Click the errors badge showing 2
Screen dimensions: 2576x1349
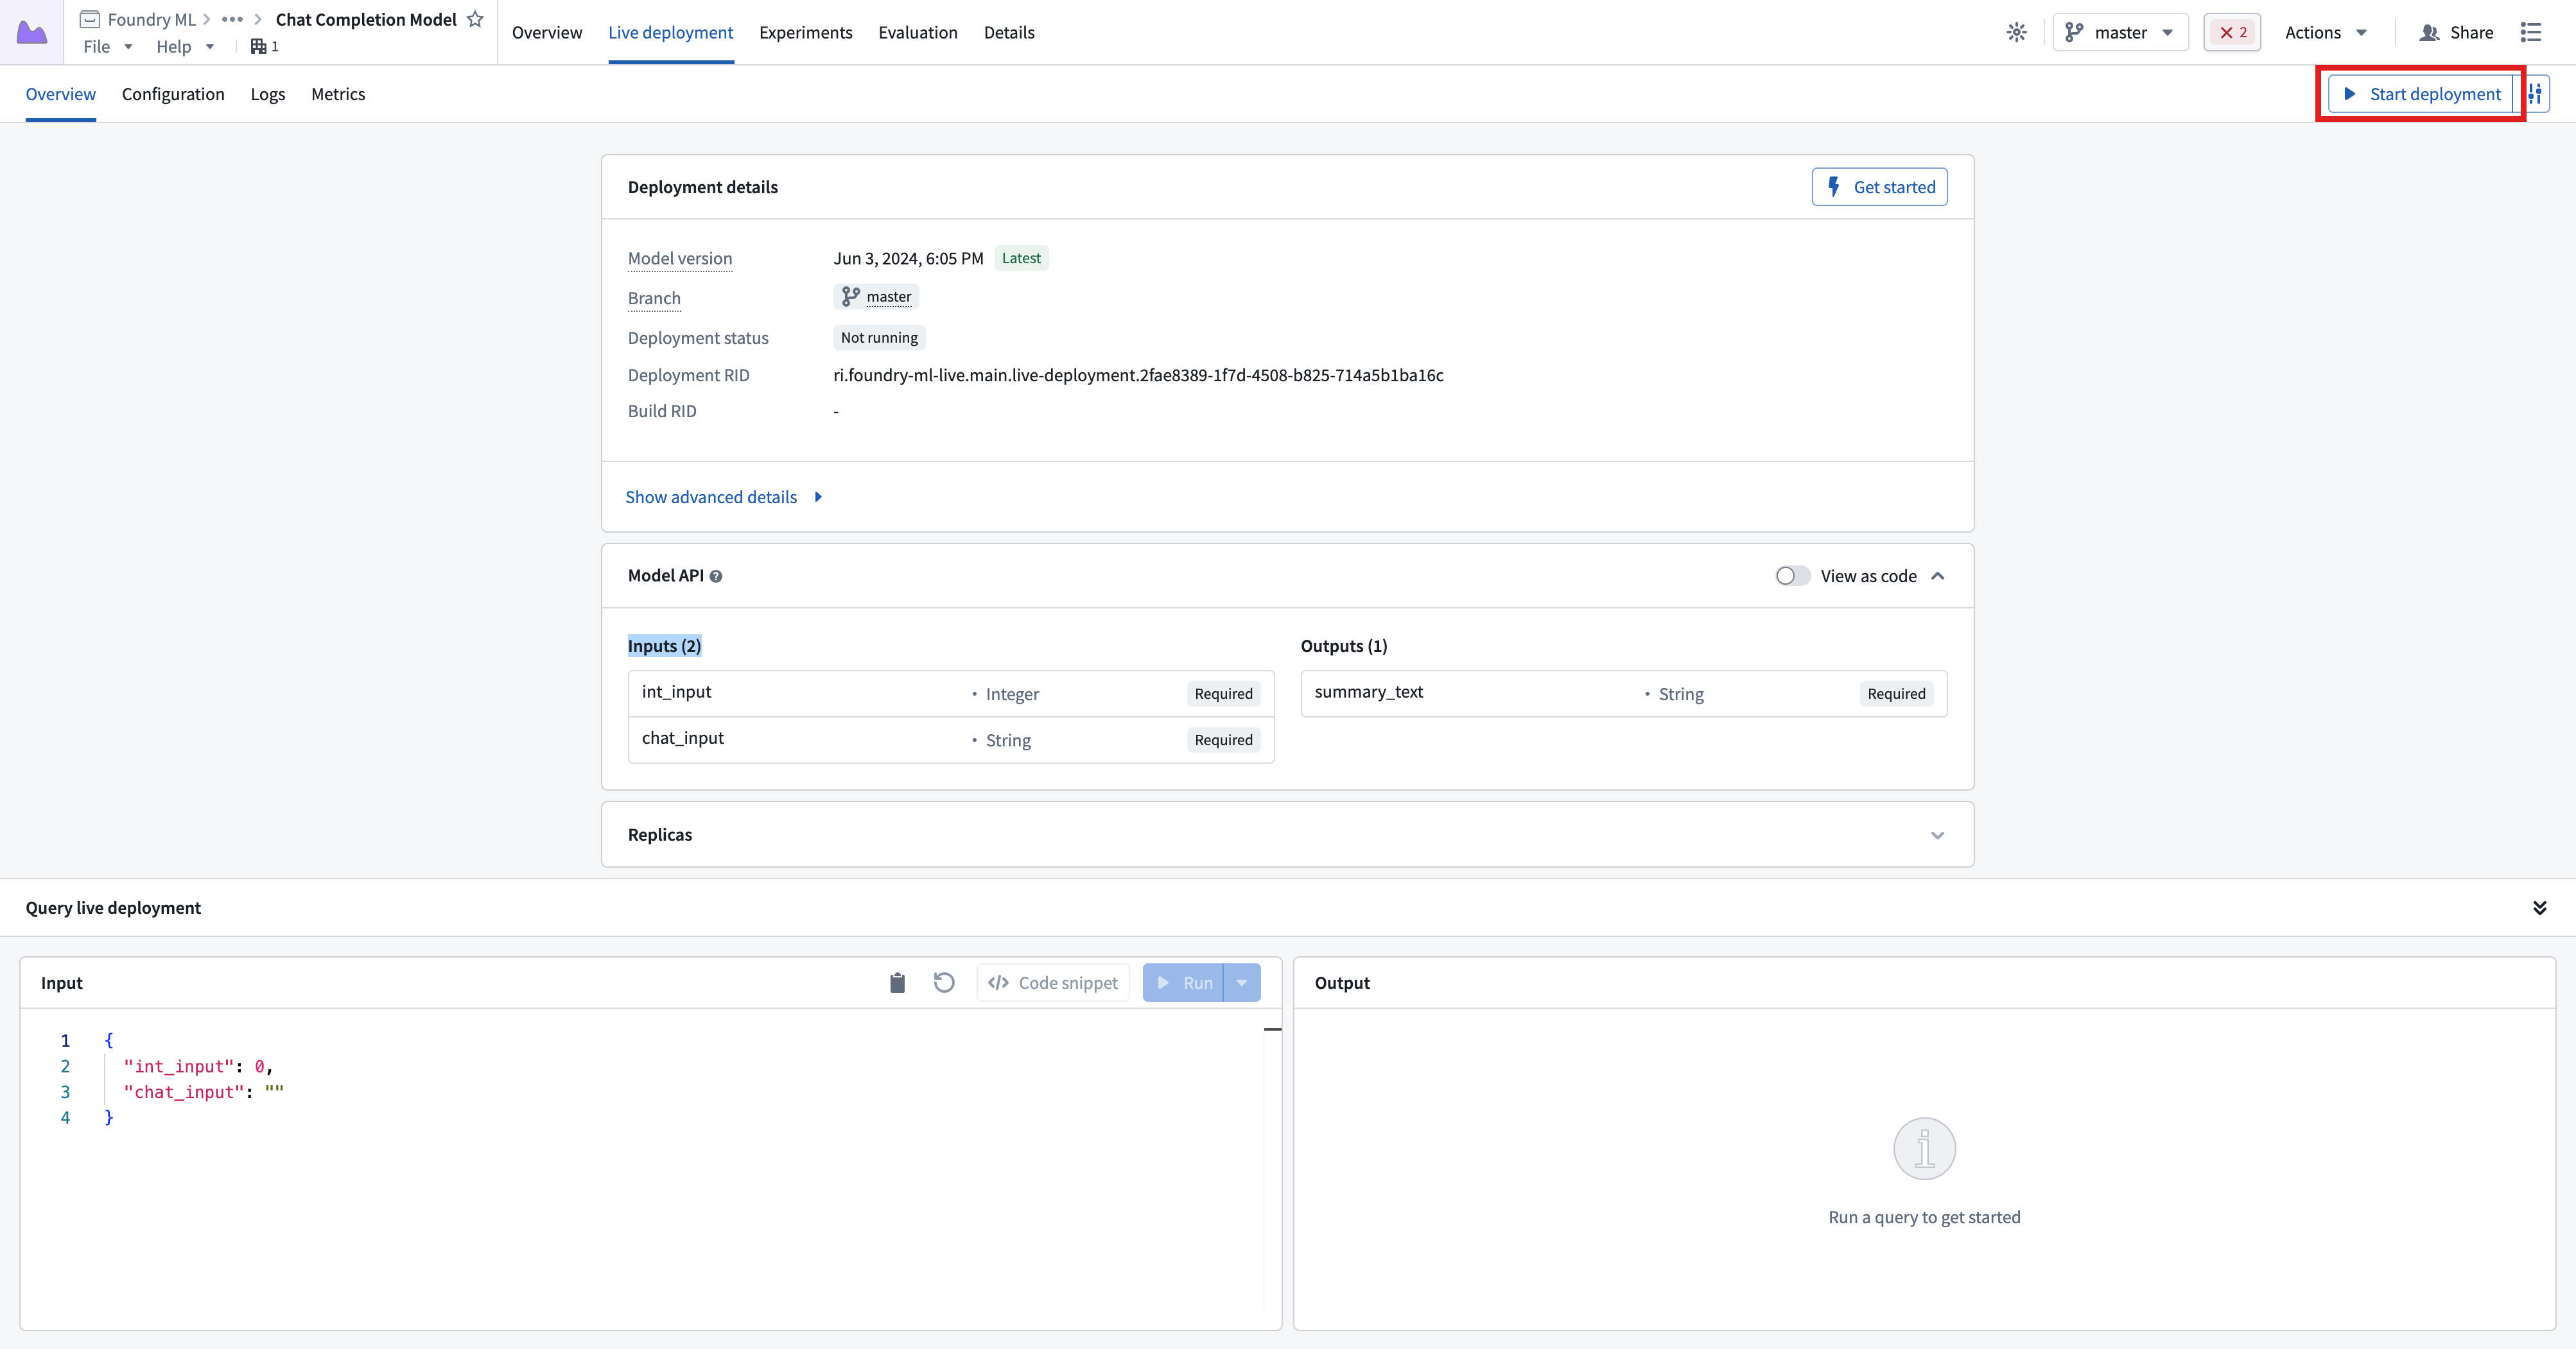point(2232,32)
